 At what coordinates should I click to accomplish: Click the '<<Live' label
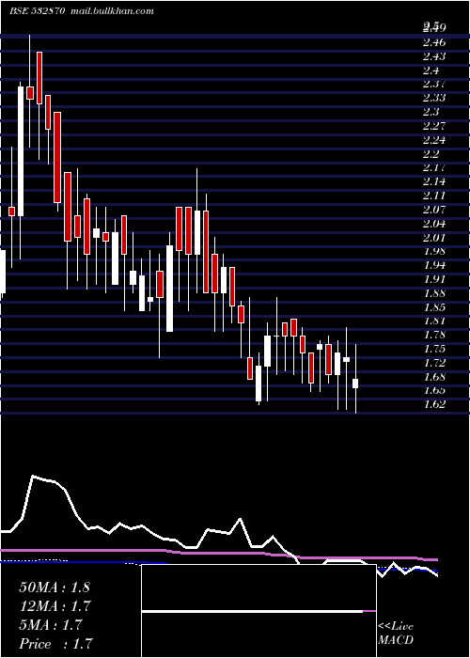click(396, 627)
